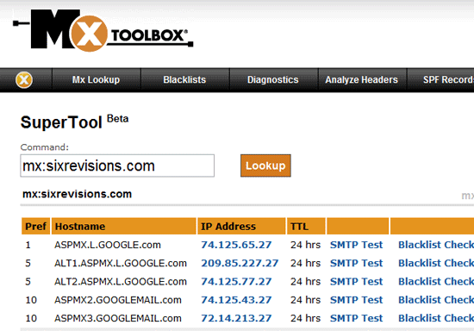Run SMTP Test for ALT1.ASPMX.L.GOOGLE.com

pos(357,263)
